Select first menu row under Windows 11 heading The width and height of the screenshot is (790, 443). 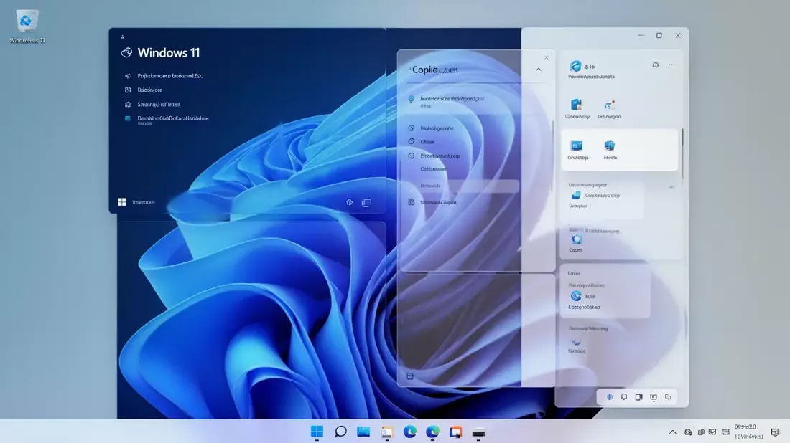click(164, 76)
